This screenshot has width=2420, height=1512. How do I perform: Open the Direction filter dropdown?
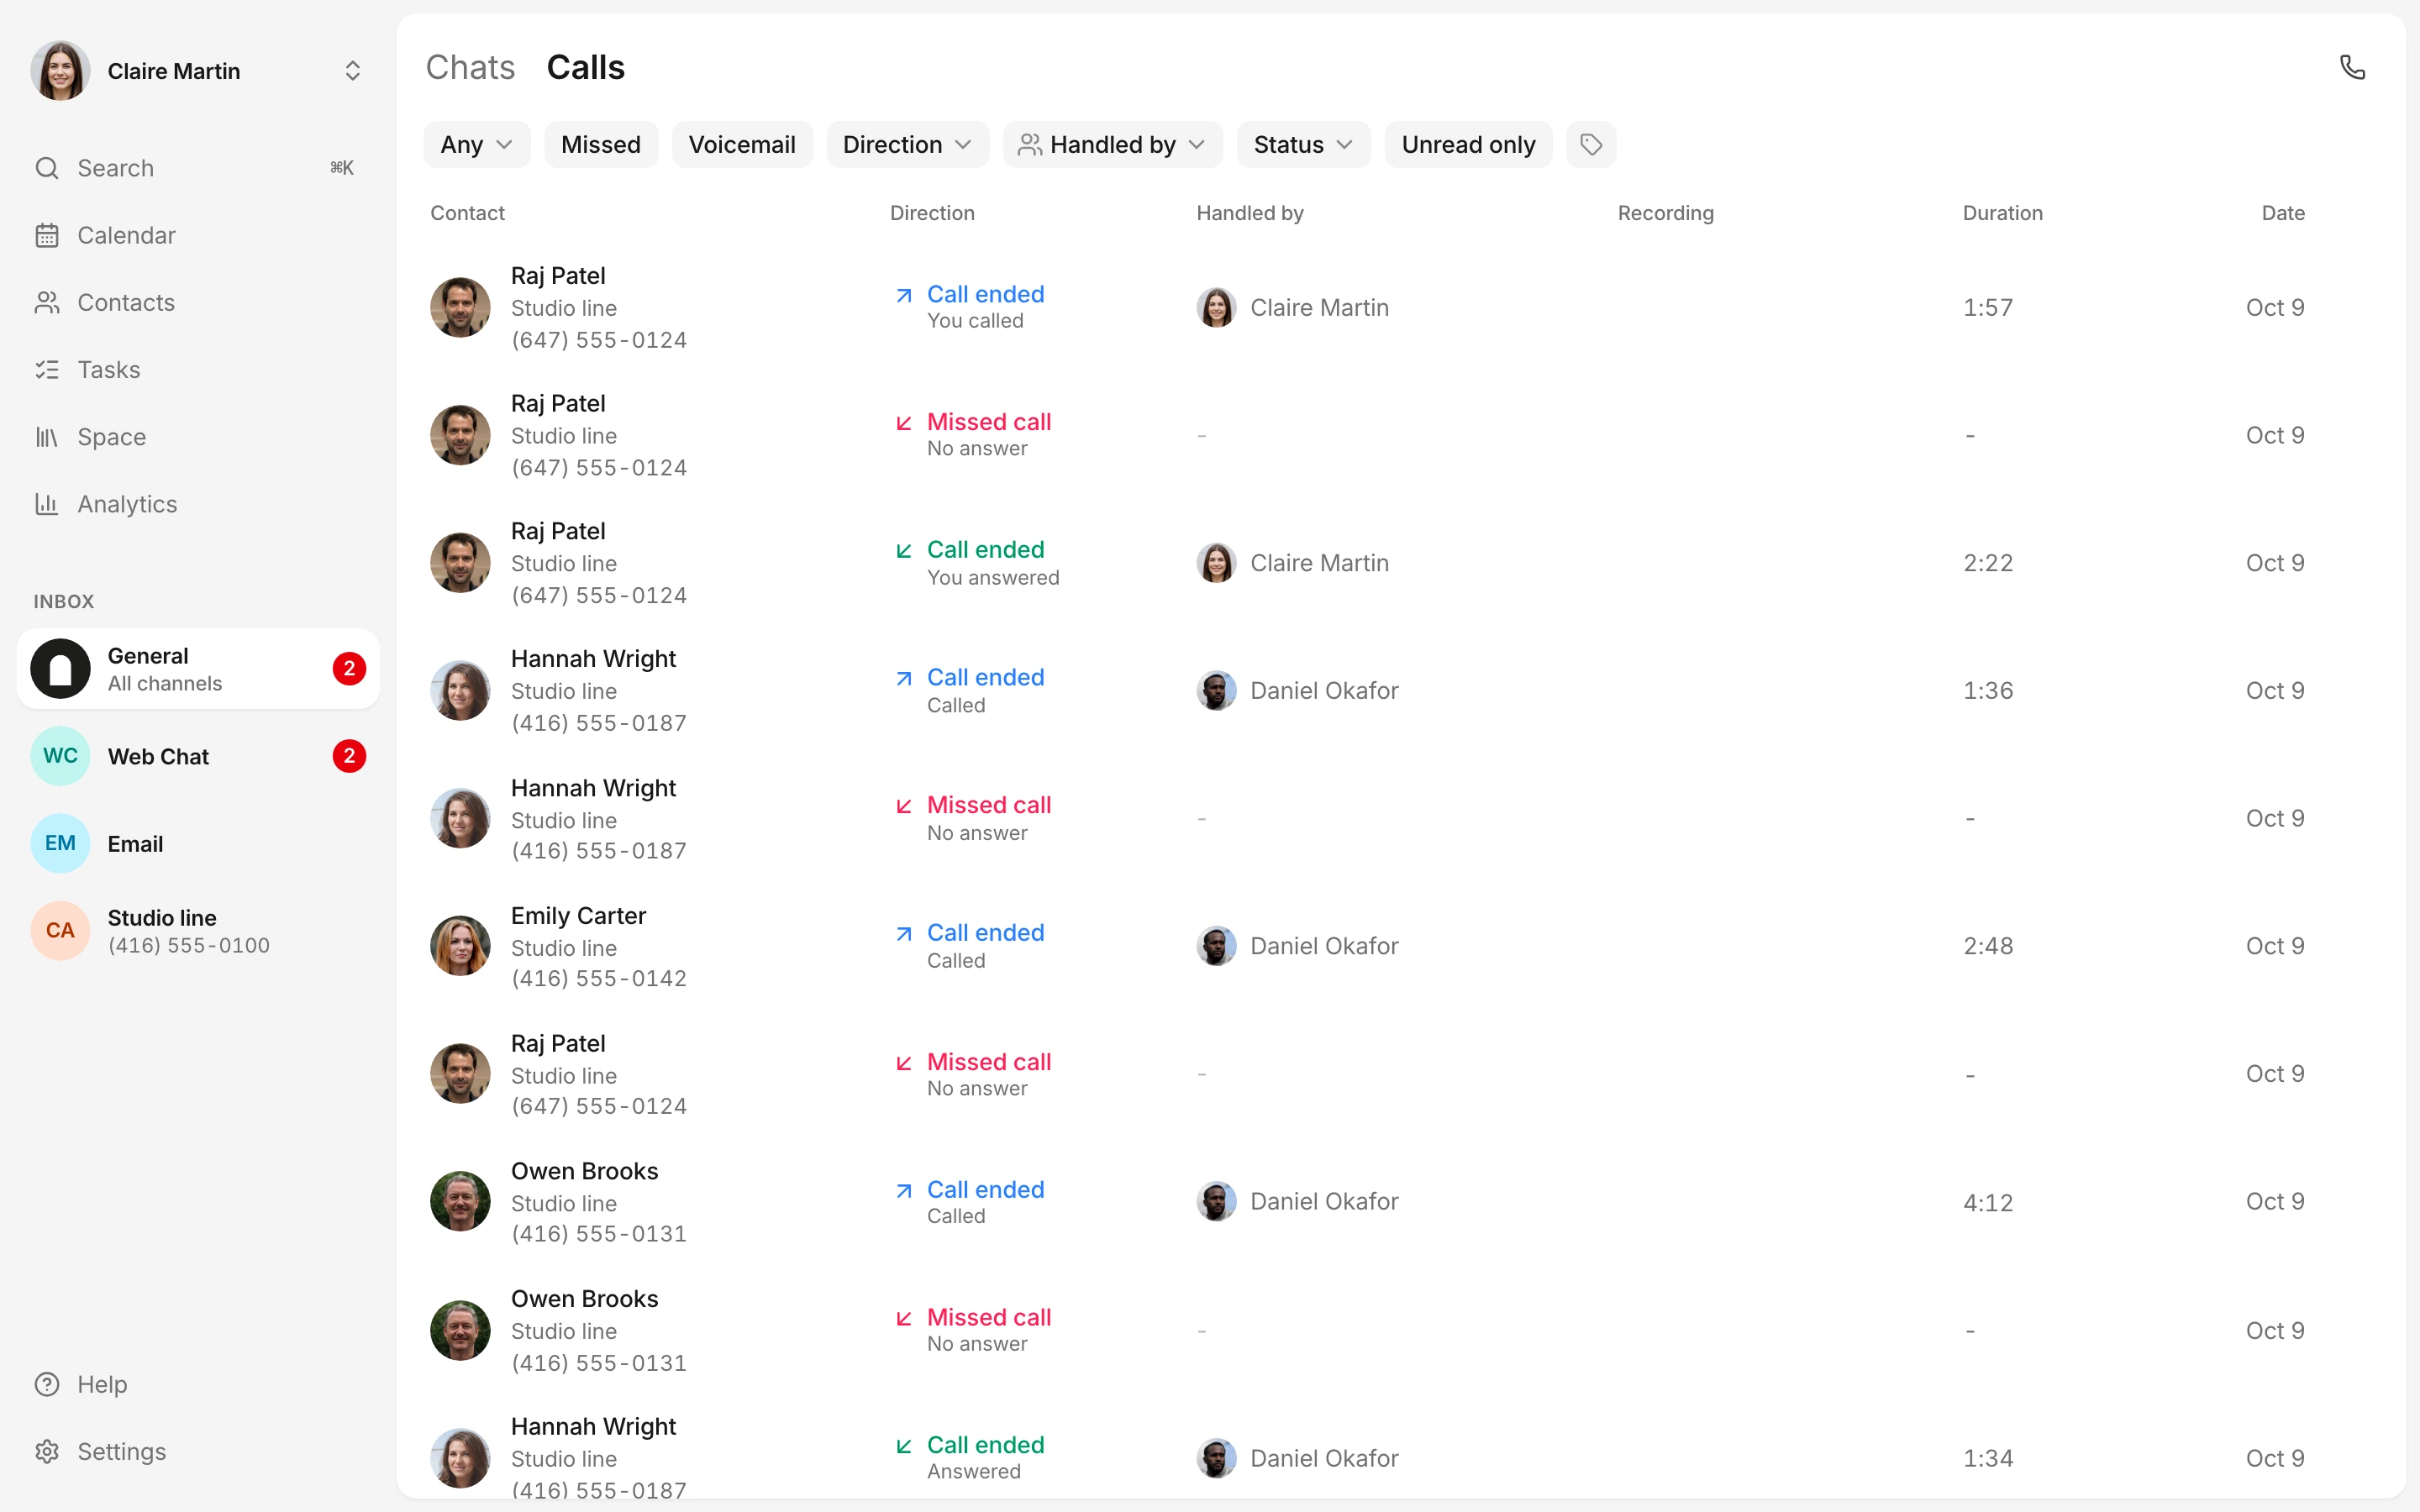click(x=907, y=145)
